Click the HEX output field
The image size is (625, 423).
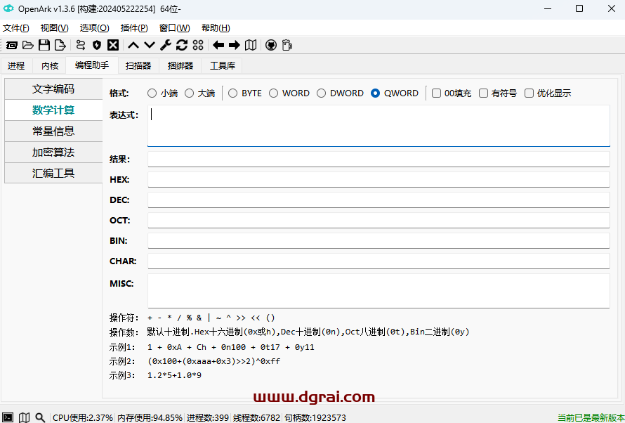click(x=379, y=179)
